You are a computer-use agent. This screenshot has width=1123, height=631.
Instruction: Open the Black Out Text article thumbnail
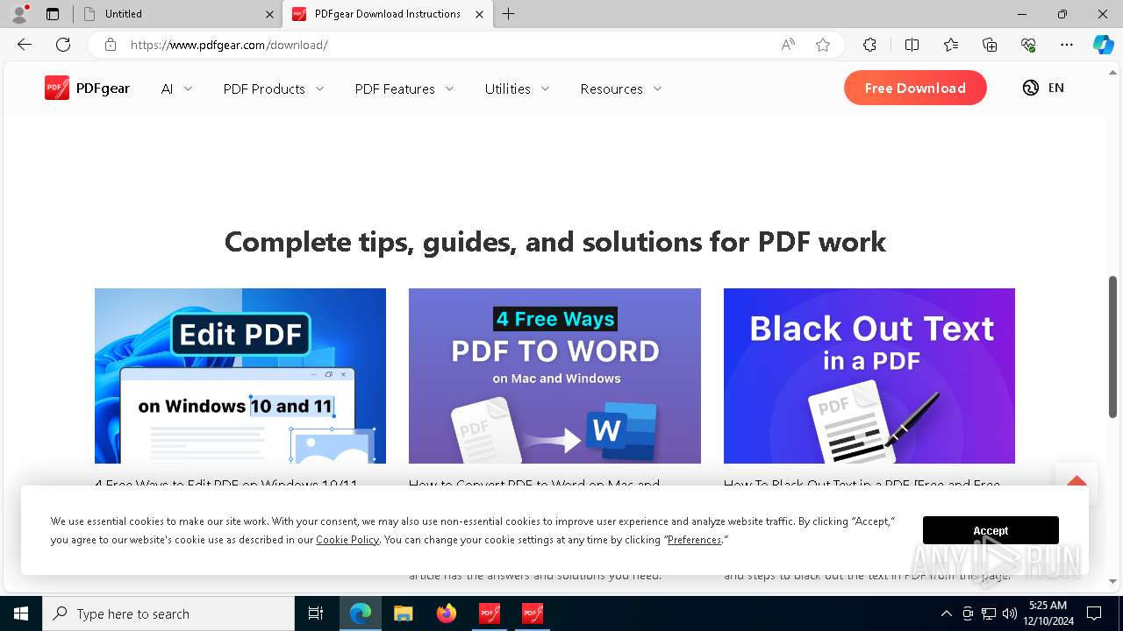(x=869, y=376)
